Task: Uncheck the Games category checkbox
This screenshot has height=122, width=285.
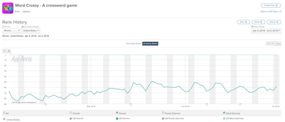Action: [117, 113]
